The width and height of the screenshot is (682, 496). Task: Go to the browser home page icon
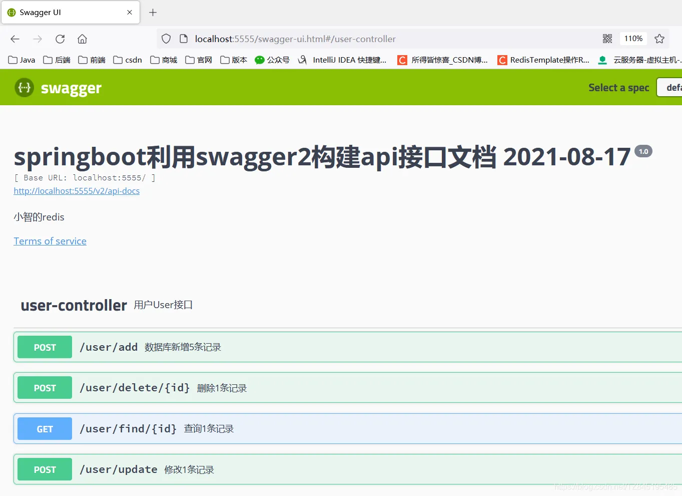click(83, 39)
